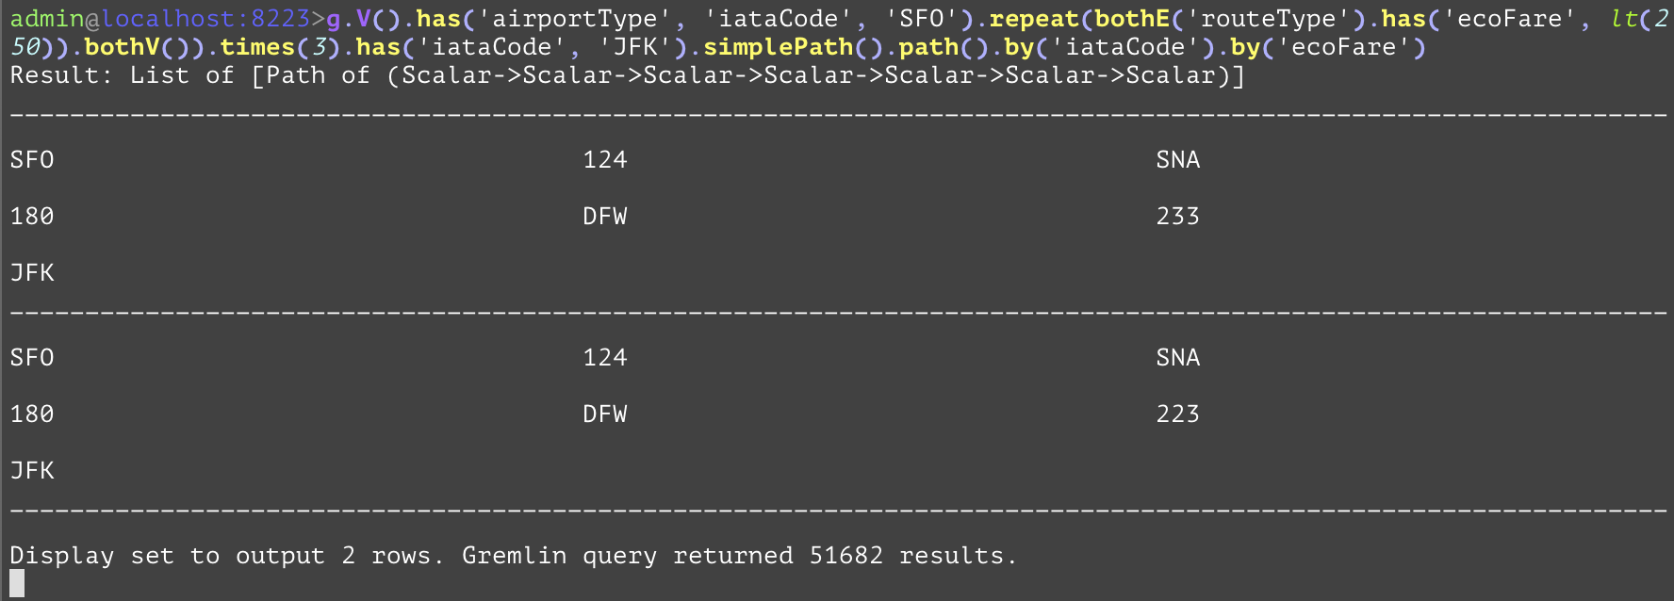The width and height of the screenshot is (1674, 601).
Task: Click the 'times' step in the query
Action: tap(257, 47)
